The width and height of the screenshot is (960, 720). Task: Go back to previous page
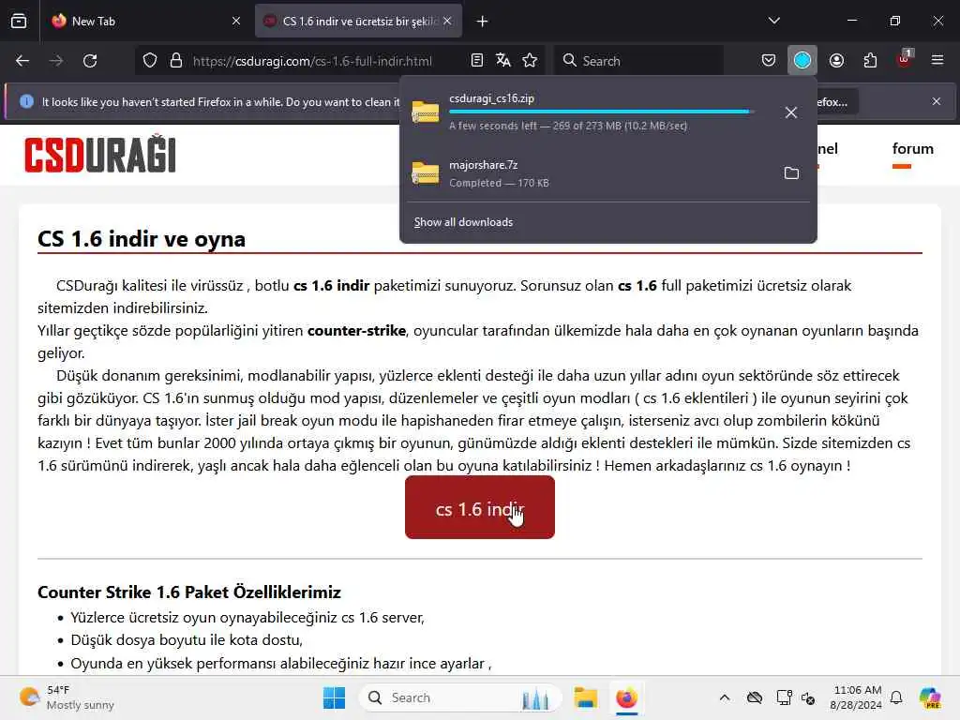click(22, 61)
